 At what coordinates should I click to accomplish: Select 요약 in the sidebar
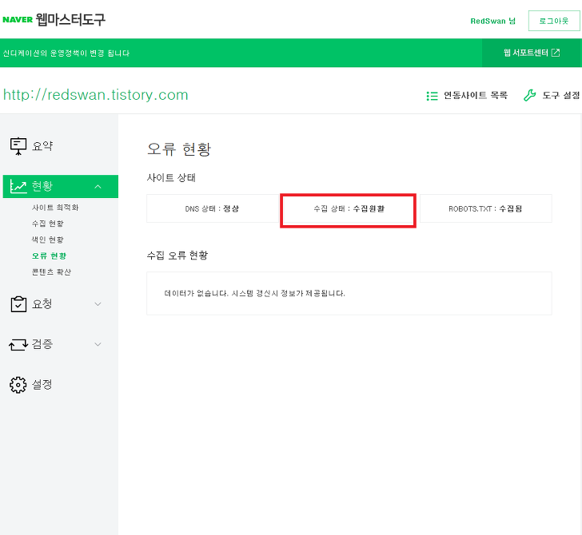42,146
